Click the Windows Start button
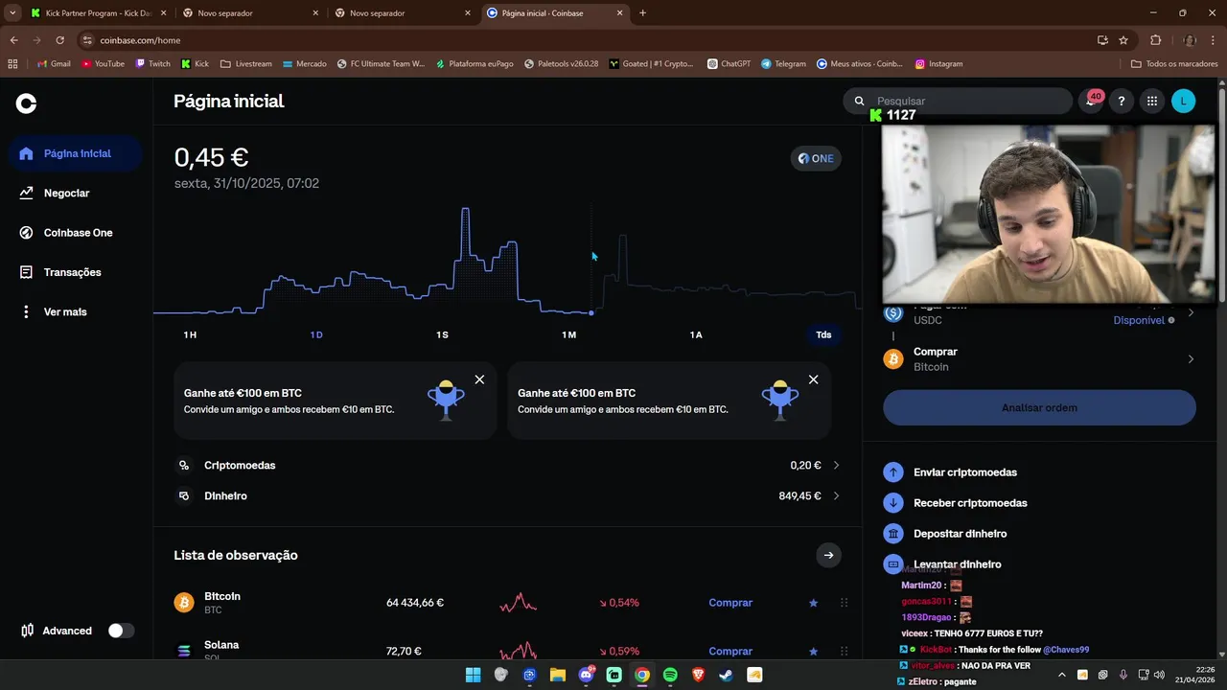The height and width of the screenshot is (690, 1227). point(473,675)
